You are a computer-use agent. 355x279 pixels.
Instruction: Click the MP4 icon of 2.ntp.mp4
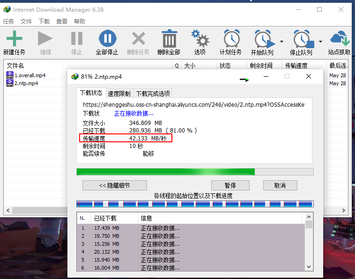[10, 83]
